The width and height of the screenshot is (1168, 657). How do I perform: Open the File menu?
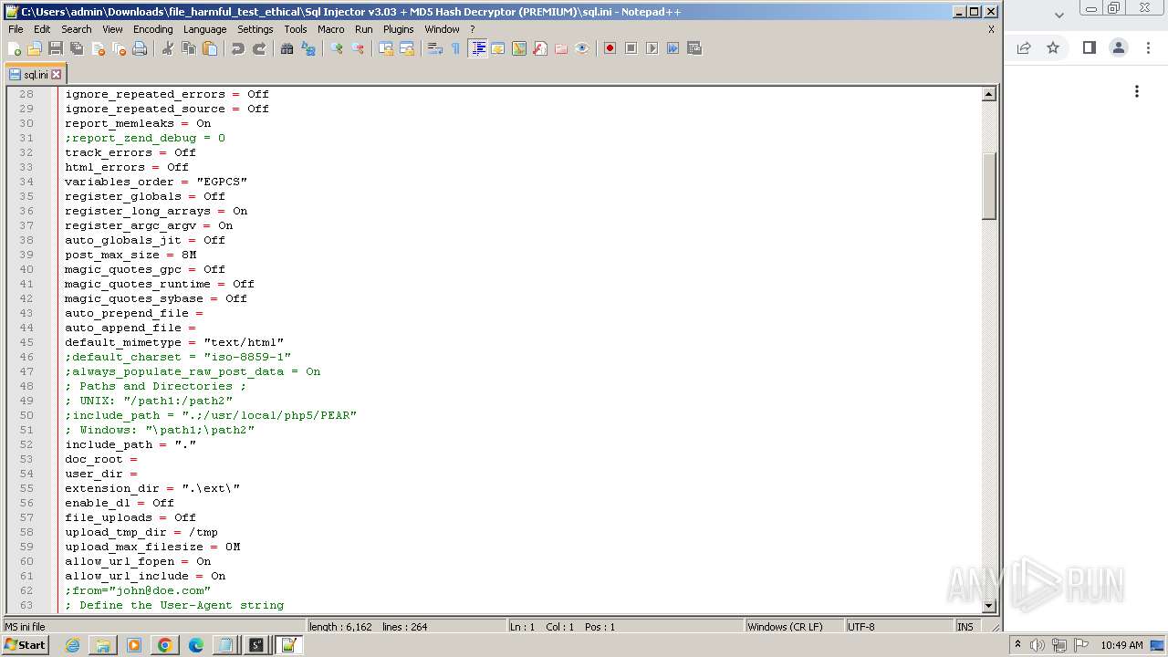(x=16, y=29)
